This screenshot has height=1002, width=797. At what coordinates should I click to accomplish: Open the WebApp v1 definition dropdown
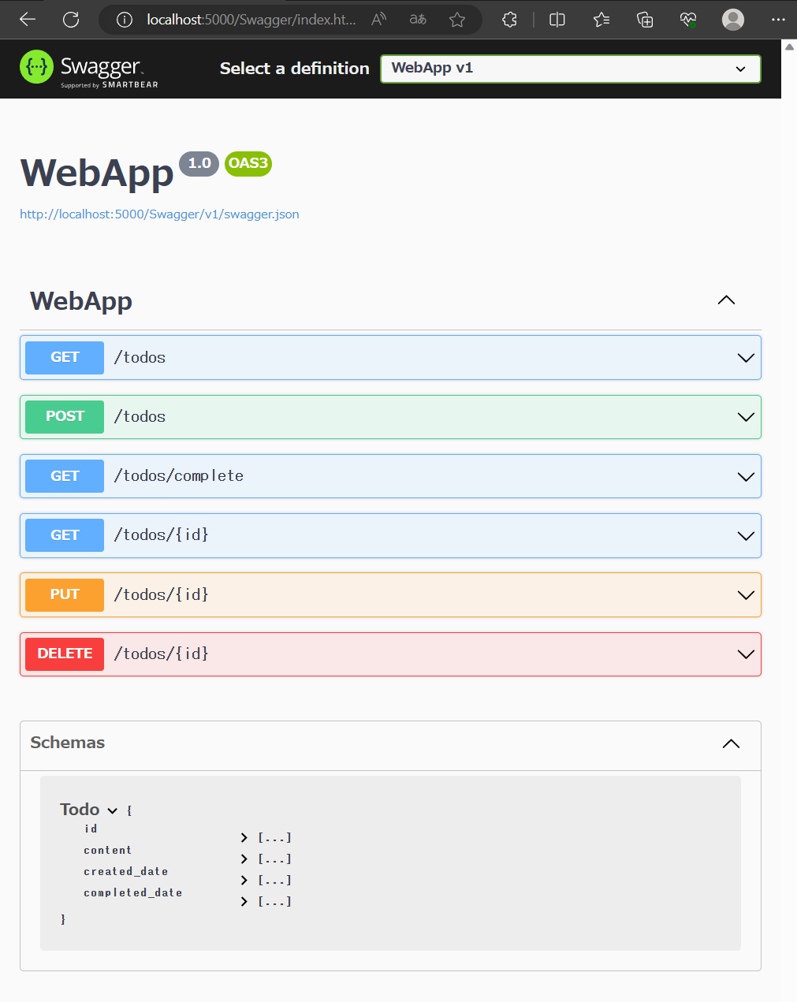pos(570,69)
